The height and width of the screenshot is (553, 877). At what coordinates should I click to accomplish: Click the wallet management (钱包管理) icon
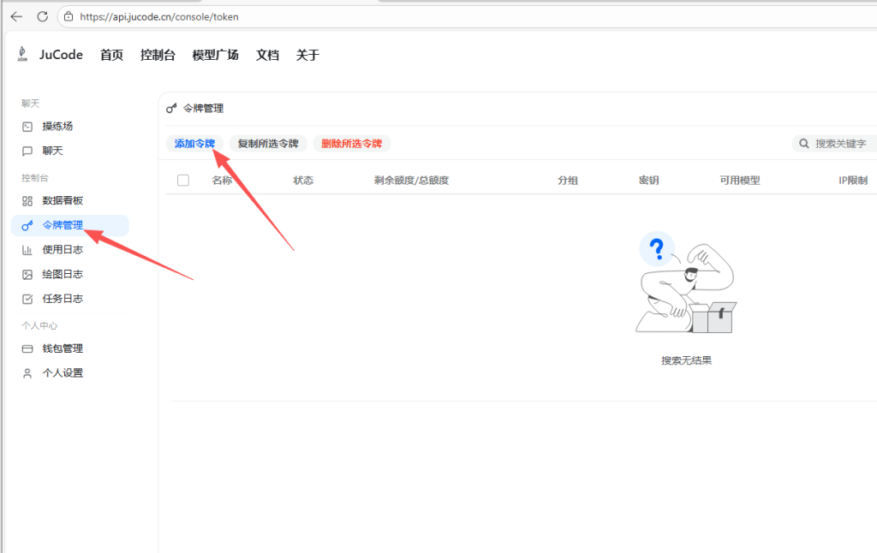[27, 349]
